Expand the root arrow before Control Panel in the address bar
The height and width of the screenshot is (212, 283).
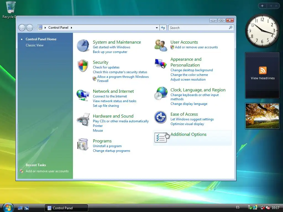[45, 28]
